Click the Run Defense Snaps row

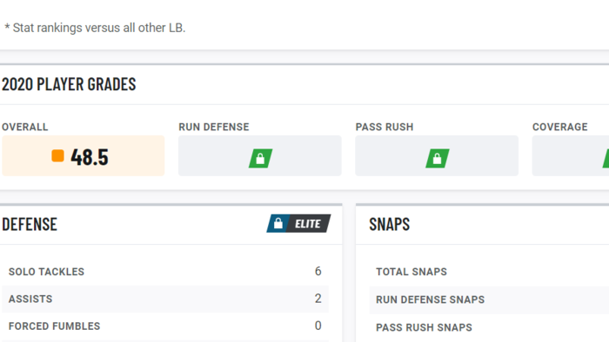pos(489,299)
